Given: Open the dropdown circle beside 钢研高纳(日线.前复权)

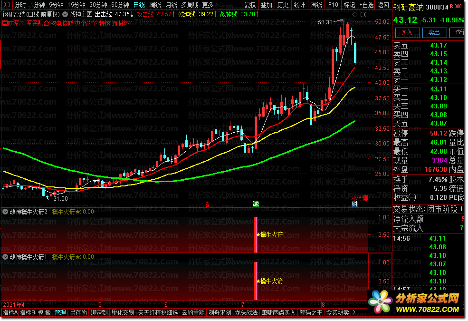Looking at the screenshot, I should [65, 14].
